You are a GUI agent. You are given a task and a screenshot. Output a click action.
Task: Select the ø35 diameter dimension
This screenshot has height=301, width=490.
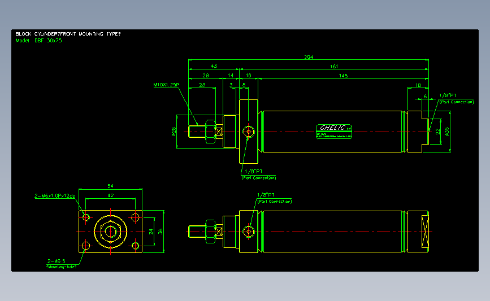447,132
